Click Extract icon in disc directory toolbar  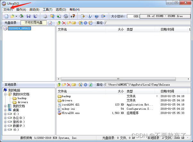coord(80,23)
